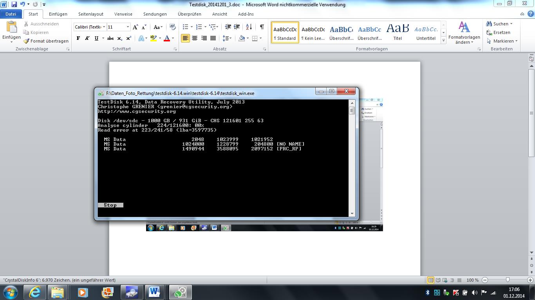Screen dimensions: 535x300
Task: Toggle paragraph marks display
Action: click(x=262, y=27)
